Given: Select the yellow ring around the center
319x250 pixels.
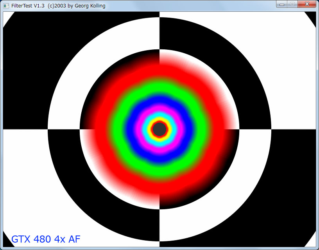Looking at the screenshot, I should 159,120.
